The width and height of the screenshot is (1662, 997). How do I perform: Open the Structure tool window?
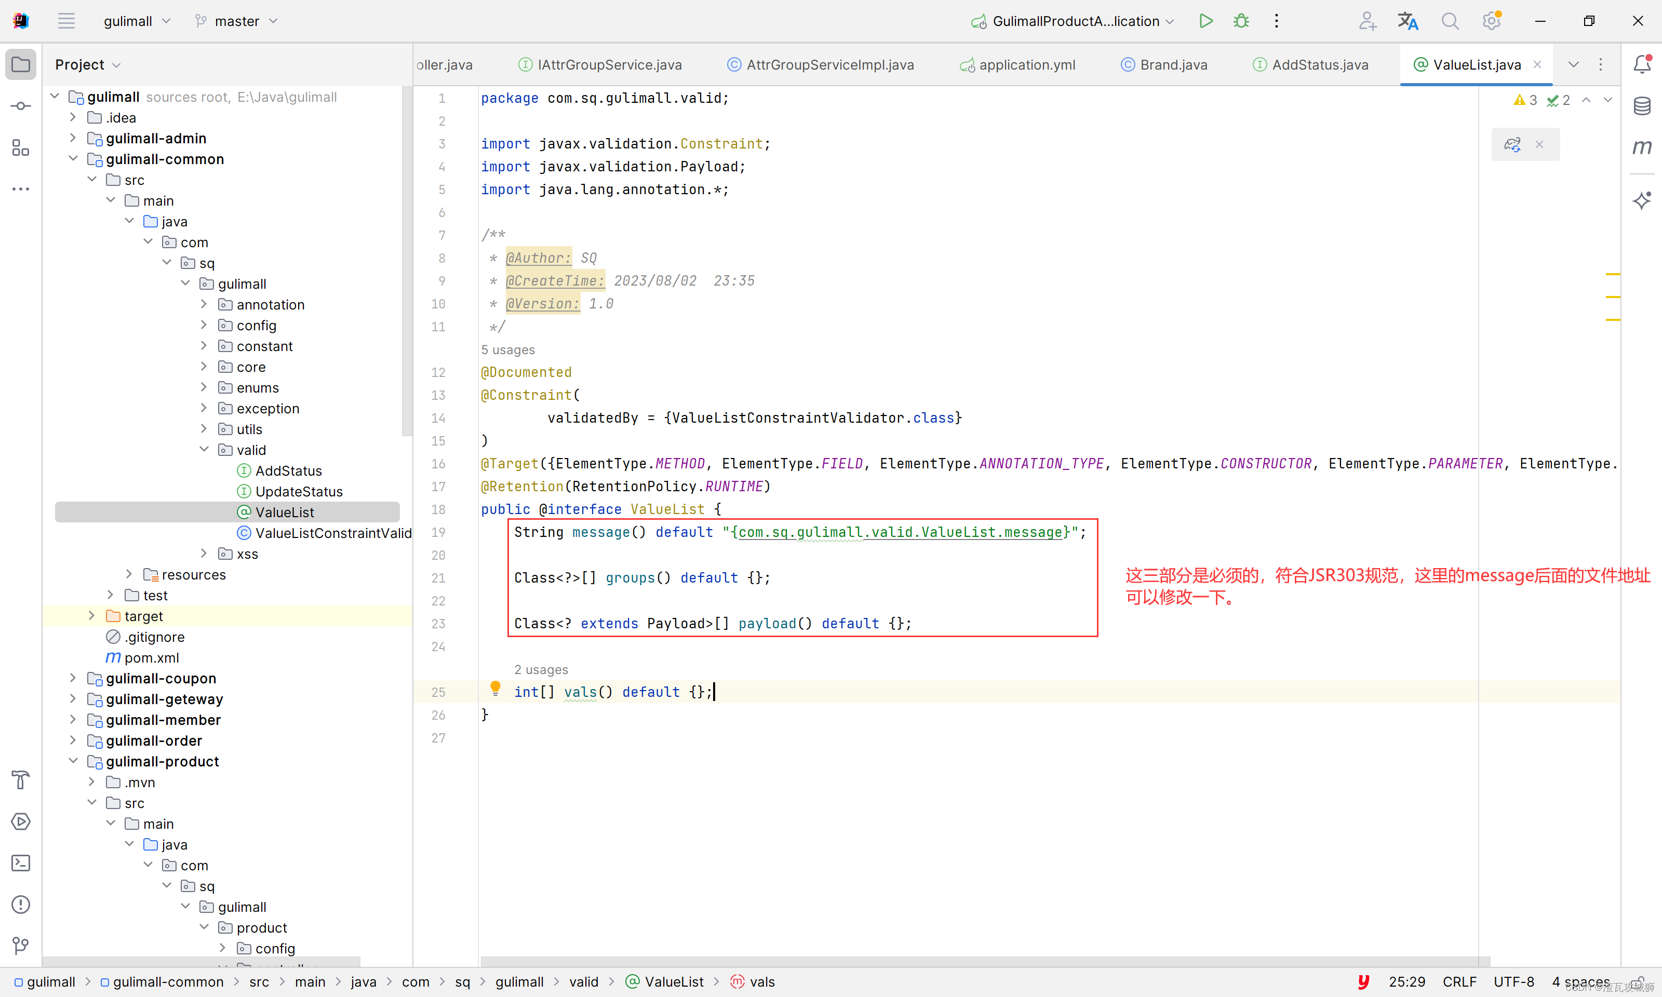21,148
